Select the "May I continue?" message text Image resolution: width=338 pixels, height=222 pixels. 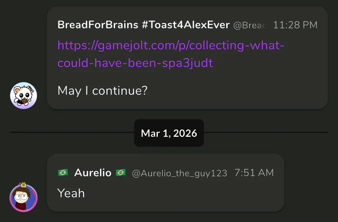coord(102,91)
